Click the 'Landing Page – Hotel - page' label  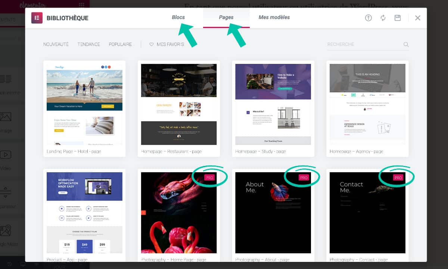[x=74, y=152]
